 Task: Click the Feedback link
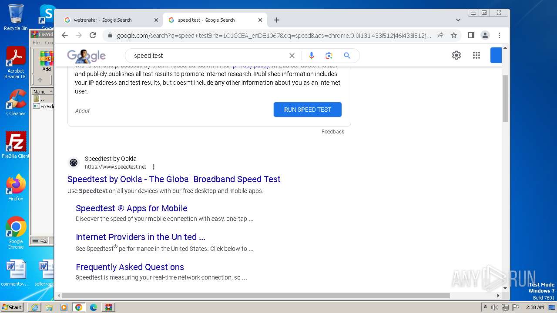333,132
